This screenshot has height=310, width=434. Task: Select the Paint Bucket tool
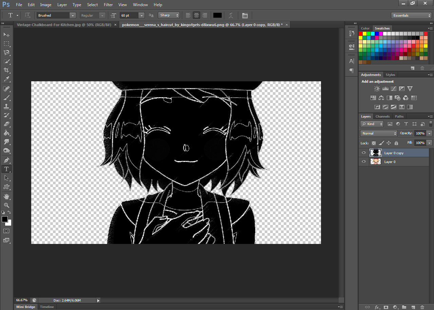click(6, 133)
